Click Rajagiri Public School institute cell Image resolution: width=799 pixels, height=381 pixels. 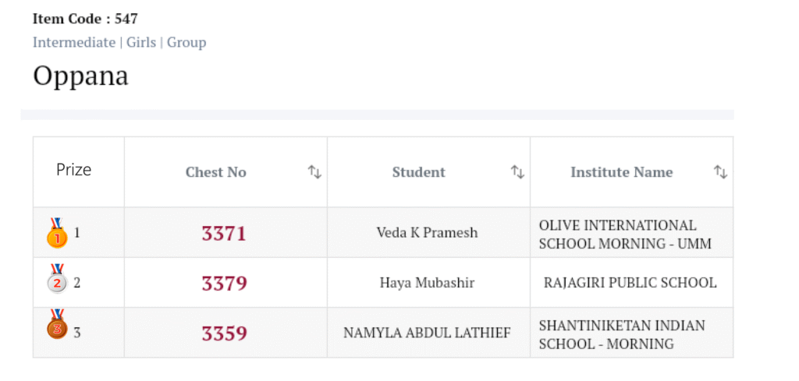630,283
